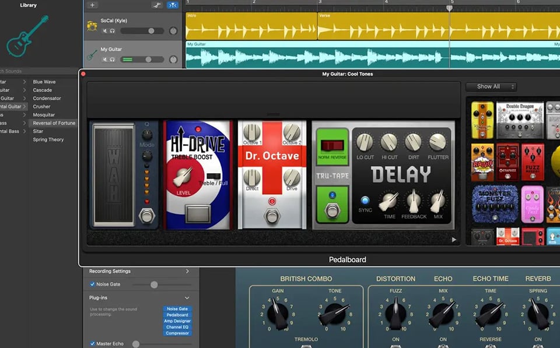
Task: Select Cascade patch in Library
Action: pyautogui.click(x=43, y=90)
